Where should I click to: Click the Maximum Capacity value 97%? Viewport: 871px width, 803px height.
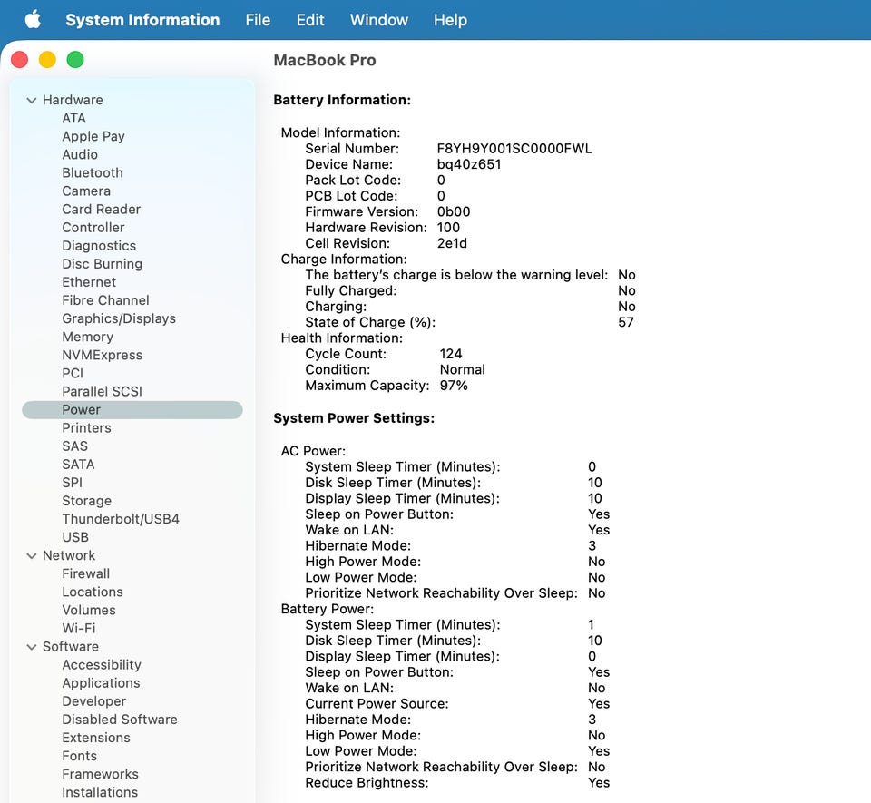(x=454, y=386)
